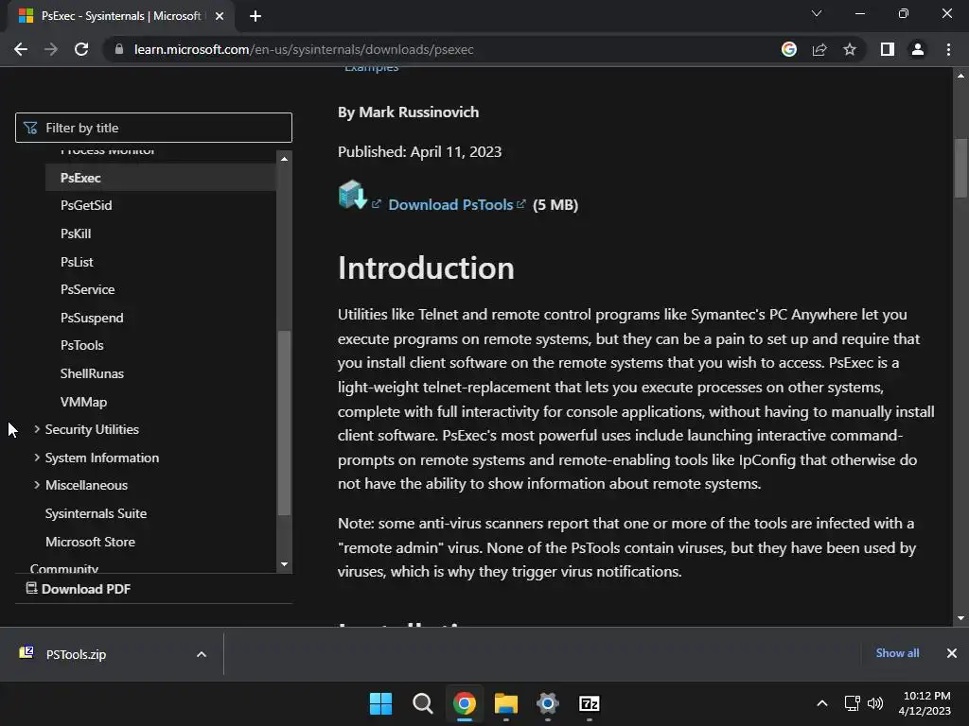
Task: Click the PsTools download package icon
Action: pyautogui.click(x=353, y=195)
